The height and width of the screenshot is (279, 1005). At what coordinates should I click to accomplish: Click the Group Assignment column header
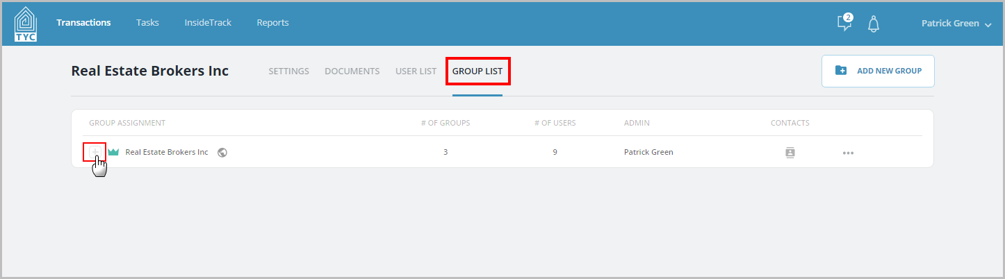(x=127, y=123)
